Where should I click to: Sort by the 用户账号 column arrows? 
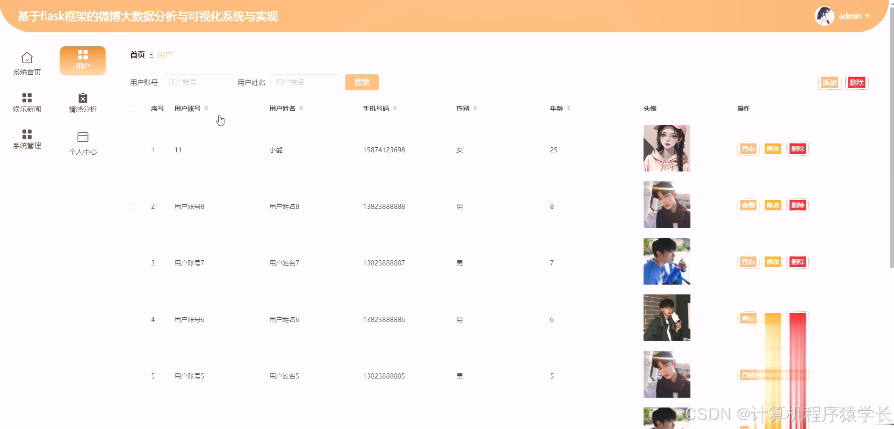pyautogui.click(x=206, y=107)
